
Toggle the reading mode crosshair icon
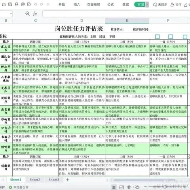pos(129,187)
